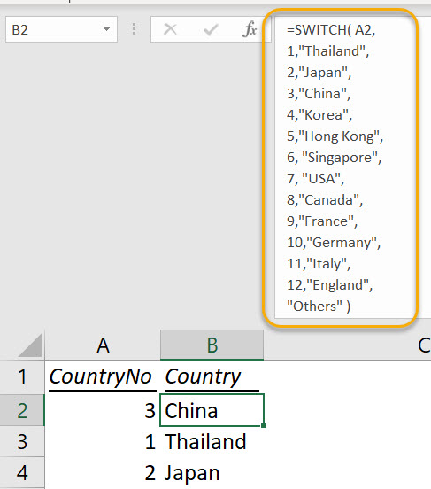Select column A header
This screenshot has width=431, height=489.
(x=103, y=345)
